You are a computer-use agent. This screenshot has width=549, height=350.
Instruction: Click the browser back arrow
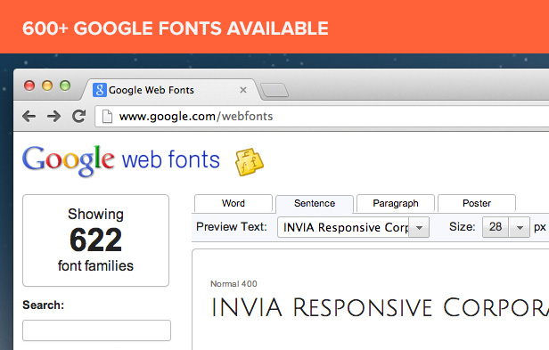tap(29, 116)
